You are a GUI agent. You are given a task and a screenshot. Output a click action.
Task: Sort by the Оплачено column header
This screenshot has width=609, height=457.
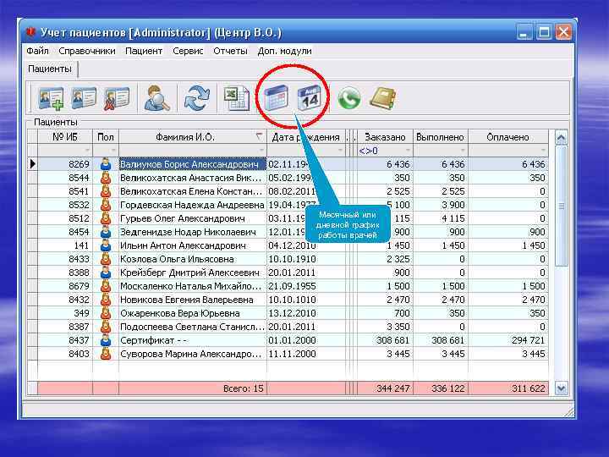pos(508,137)
